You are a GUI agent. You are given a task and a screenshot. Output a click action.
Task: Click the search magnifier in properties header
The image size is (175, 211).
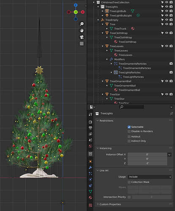[121, 107]
